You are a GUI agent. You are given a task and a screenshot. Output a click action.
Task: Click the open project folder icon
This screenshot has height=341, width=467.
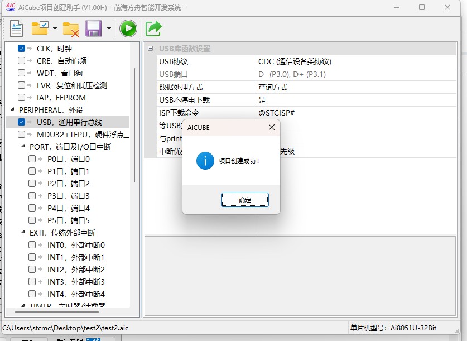[40, 28]
